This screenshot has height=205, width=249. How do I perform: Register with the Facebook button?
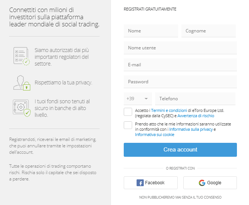click(151, 183)
